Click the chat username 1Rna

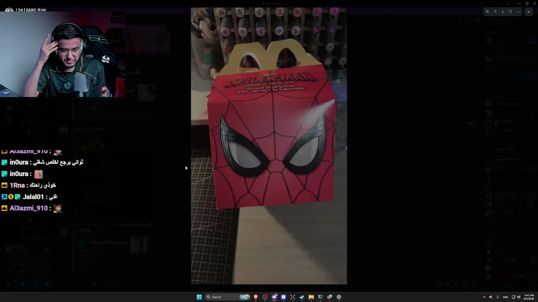(x=17, y=185)
